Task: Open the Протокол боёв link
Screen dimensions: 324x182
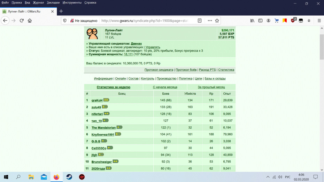Action: tap(186, 70)
